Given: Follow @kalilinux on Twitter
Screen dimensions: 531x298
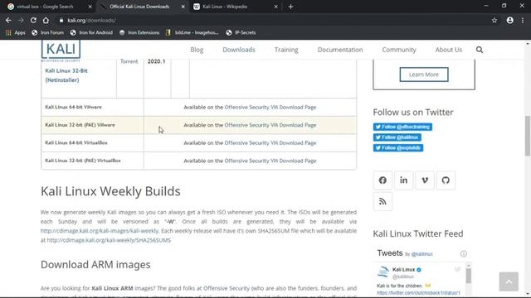Looking at the screenshot, I should (397, 137).
